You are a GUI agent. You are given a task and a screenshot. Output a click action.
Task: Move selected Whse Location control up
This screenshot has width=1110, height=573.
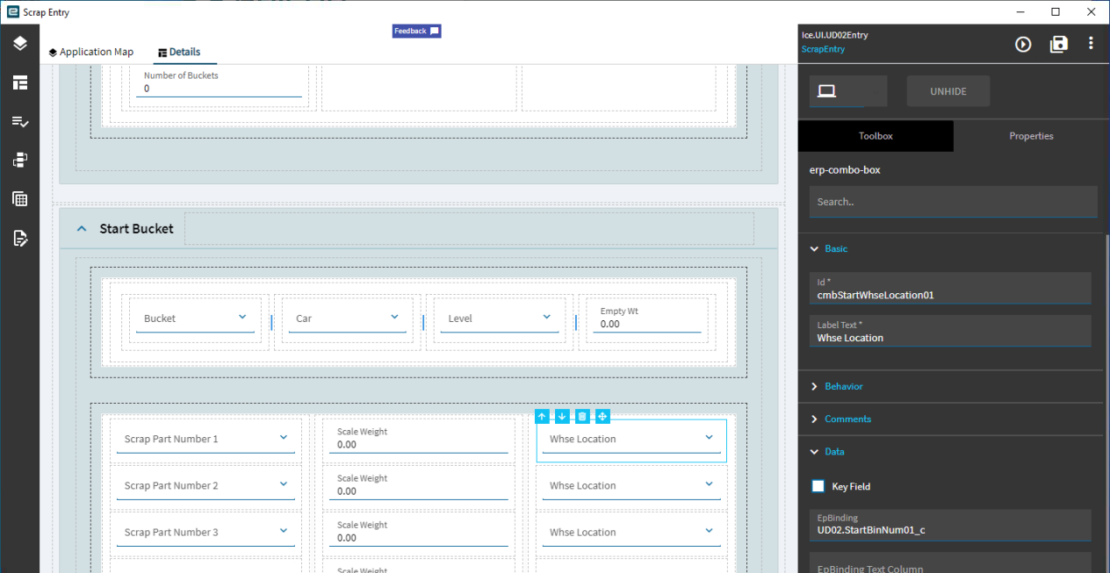(542, 416)
